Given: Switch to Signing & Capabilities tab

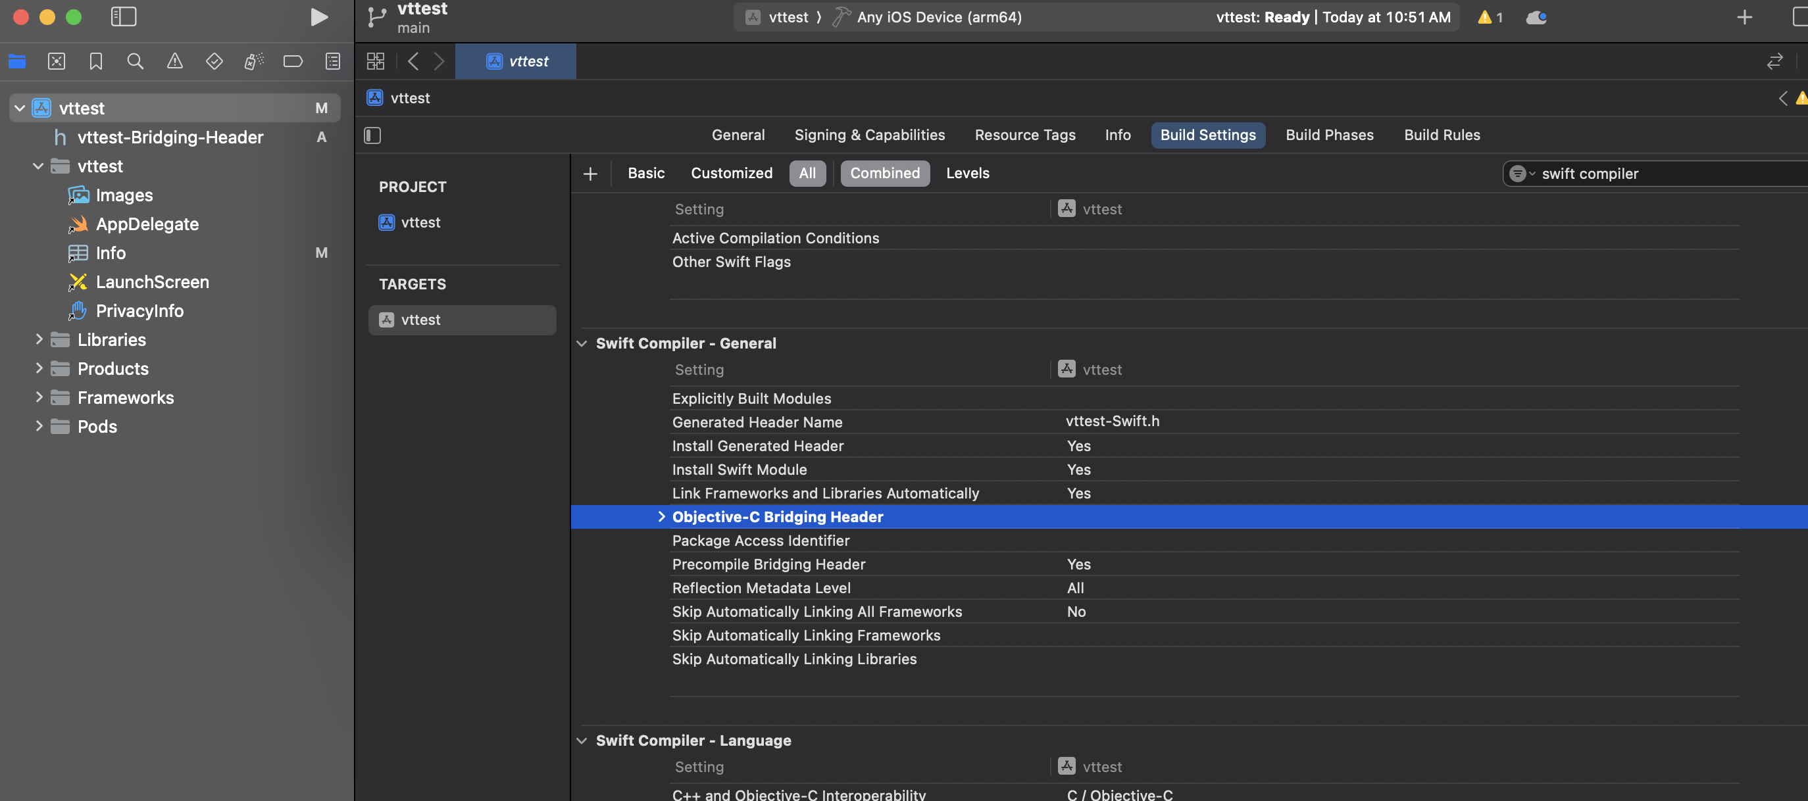Looking at the screenshot, I should [x=869, y=135].
